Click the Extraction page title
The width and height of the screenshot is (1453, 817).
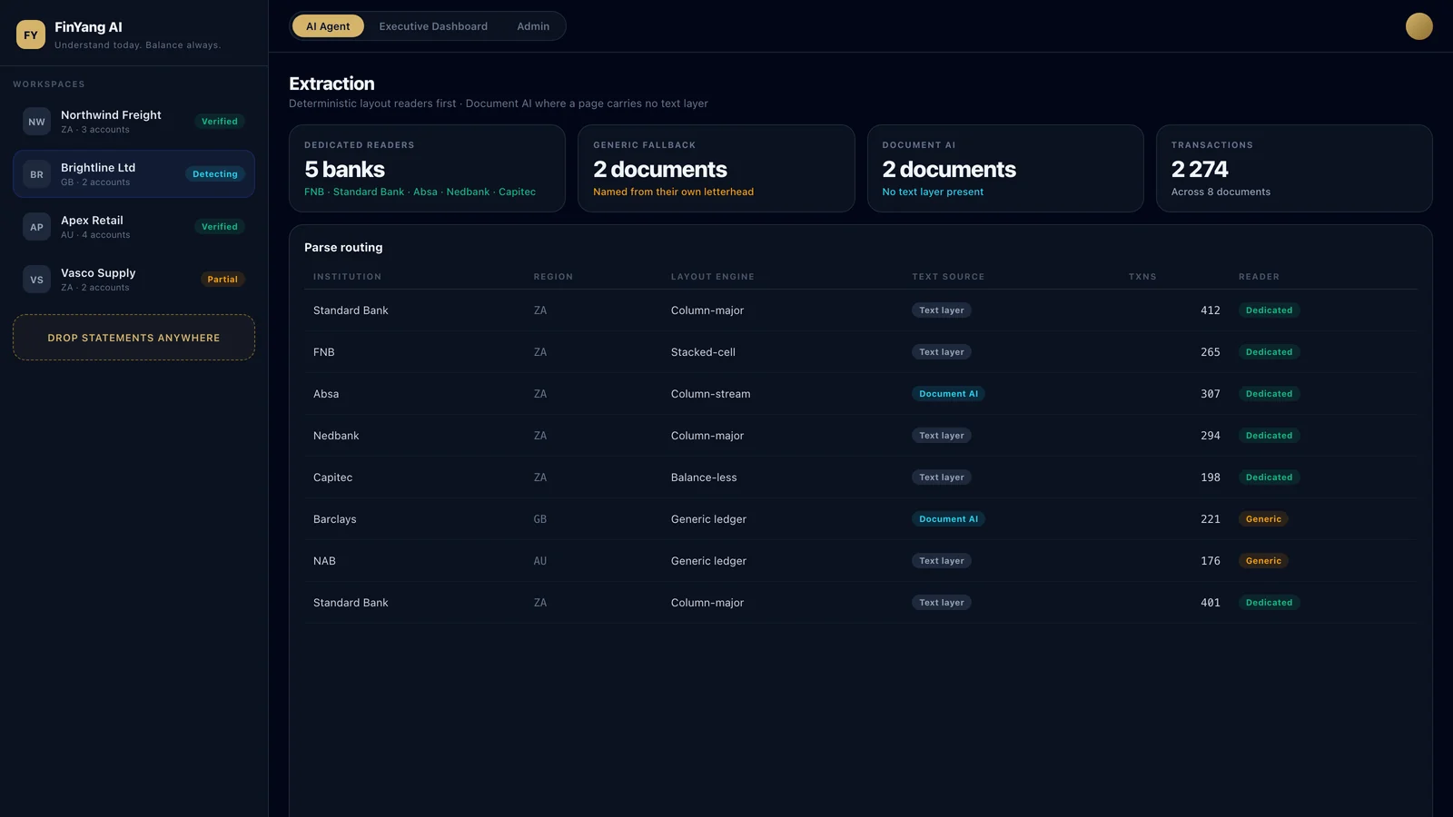click(331, 84)
